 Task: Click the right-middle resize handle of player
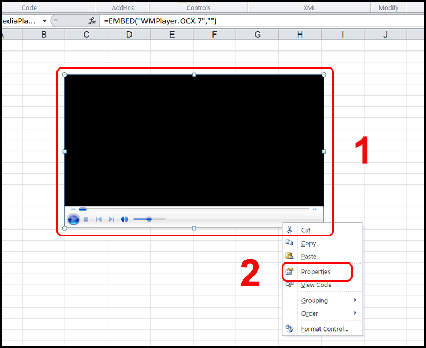point(324,151)
